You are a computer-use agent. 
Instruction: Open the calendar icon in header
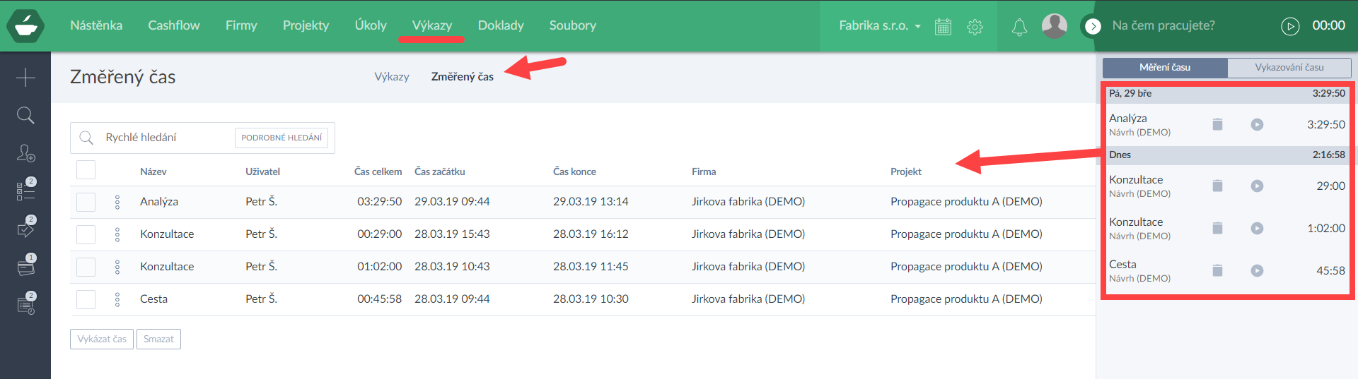coord(943,27)
